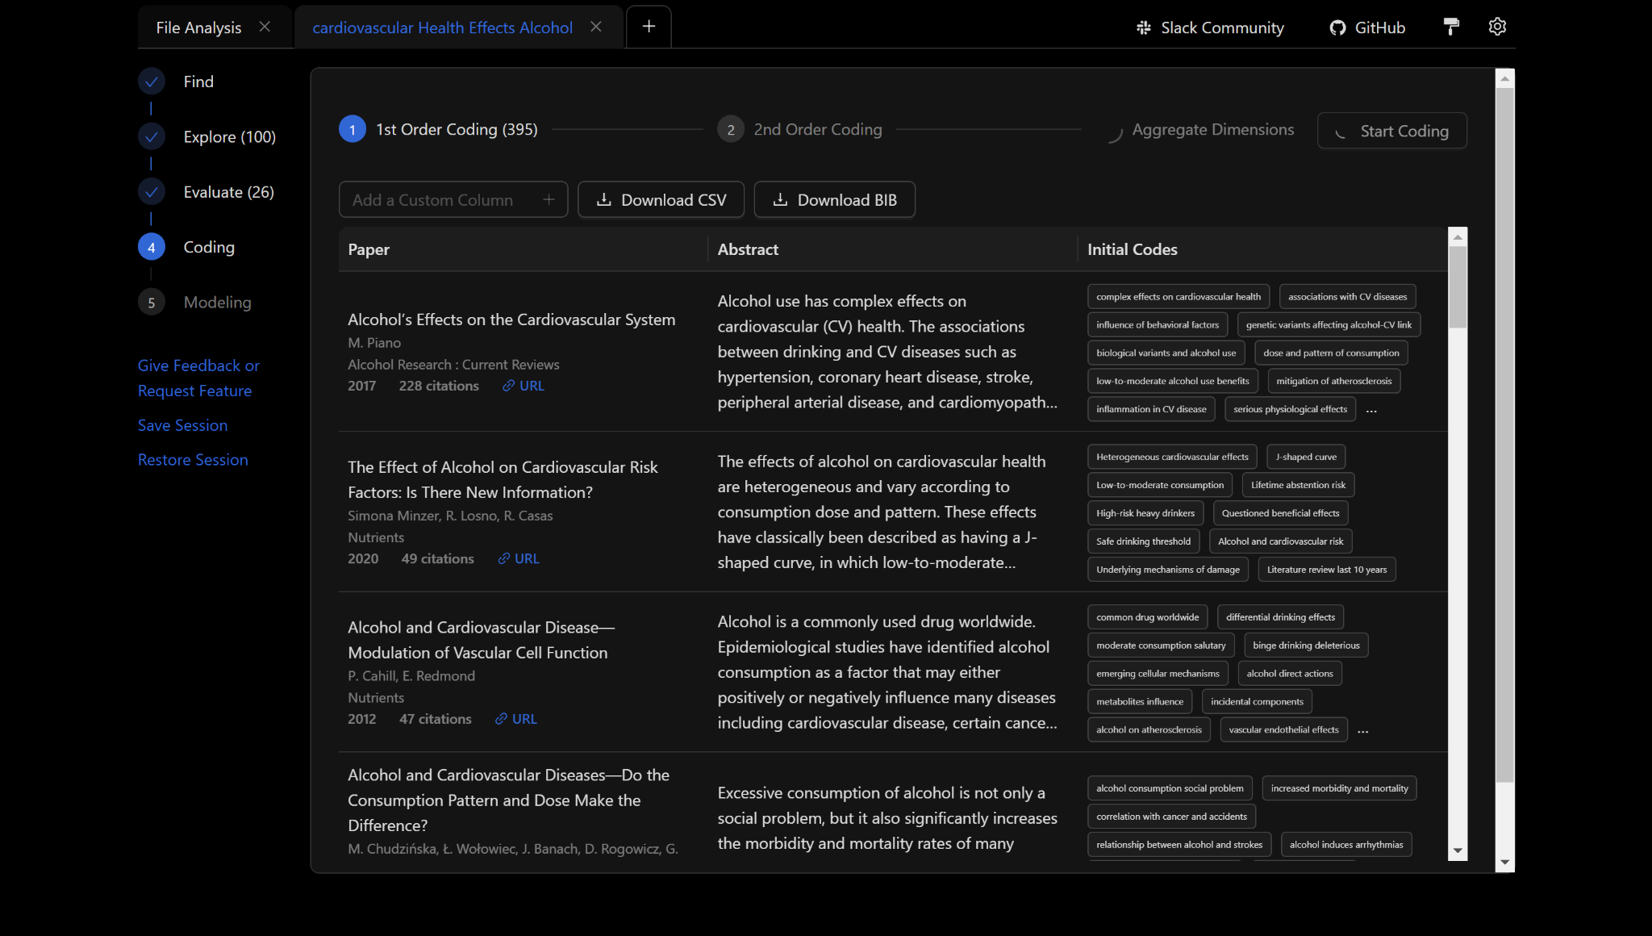Open settings gear icon
The width and height of the screenshot is (1652, 936).
pyautogui.click(x=1497, y=27)
